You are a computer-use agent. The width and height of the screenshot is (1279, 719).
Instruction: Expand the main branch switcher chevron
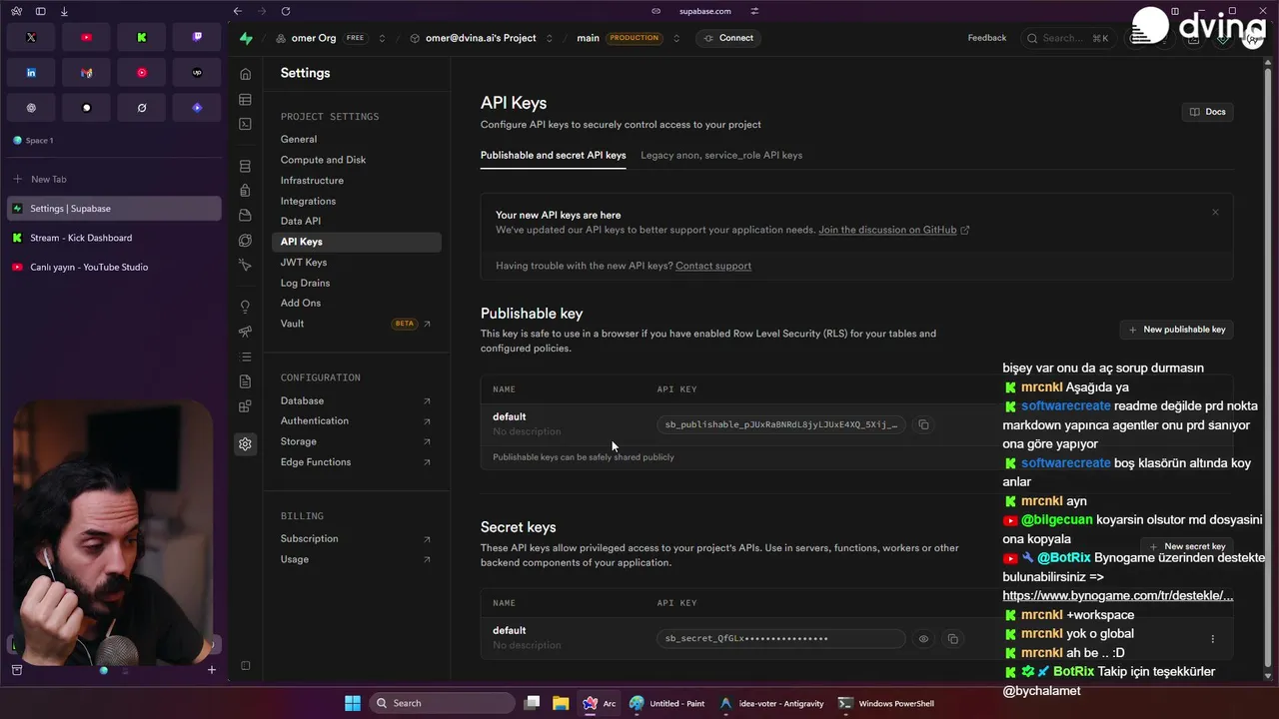click(676, 38)
